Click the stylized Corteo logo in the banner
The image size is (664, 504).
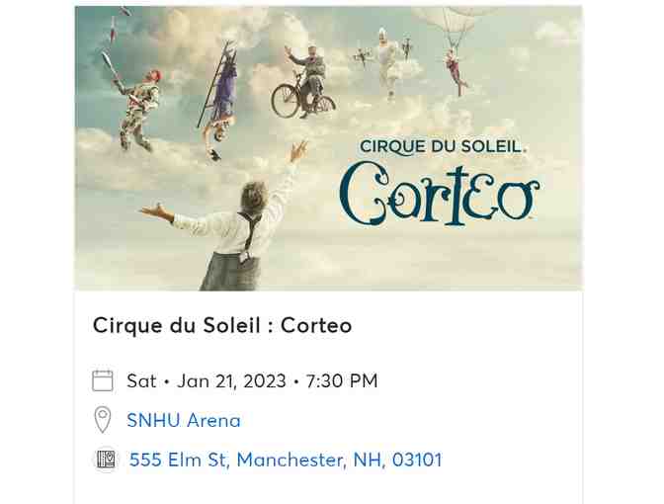pyautogui.click(x=440, y=195)
